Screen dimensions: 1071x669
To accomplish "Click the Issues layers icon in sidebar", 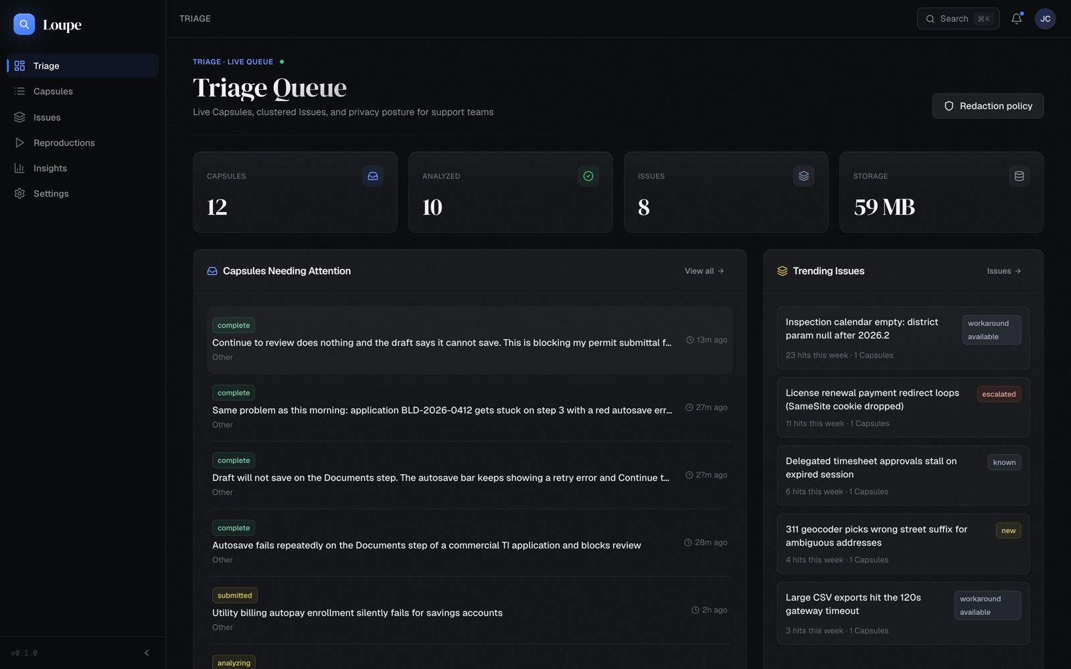I will coord(19,117).
